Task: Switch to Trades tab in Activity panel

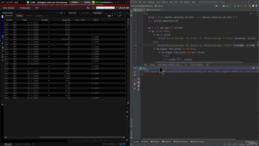Action: tap(29, 16)
